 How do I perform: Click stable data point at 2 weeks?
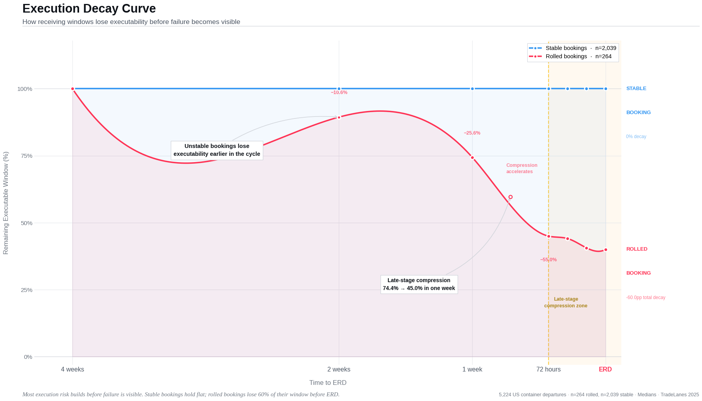(339, 89)
